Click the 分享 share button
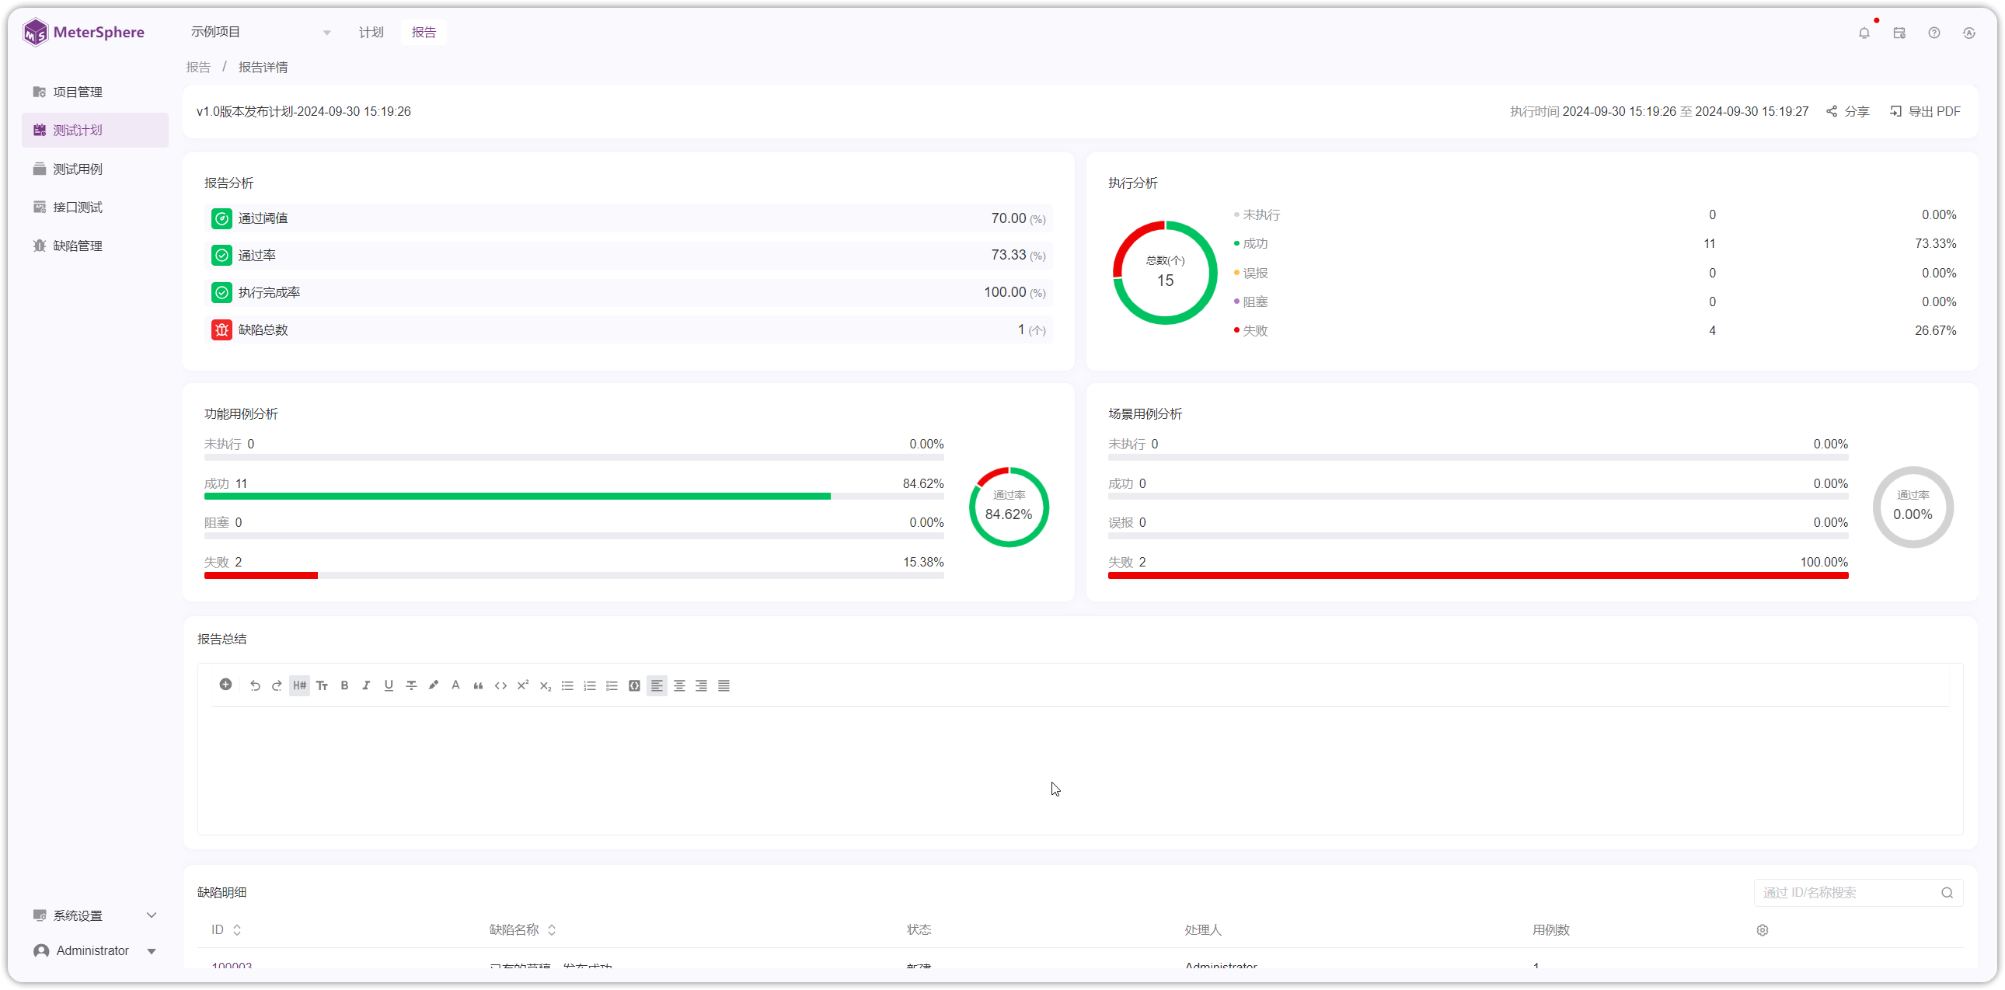This screenshot has height=990, width=2005. coord(1848,111)
